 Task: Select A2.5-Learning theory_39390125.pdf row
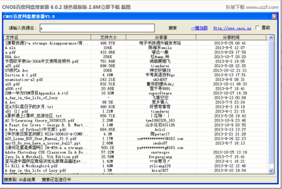tap(135, 120)
